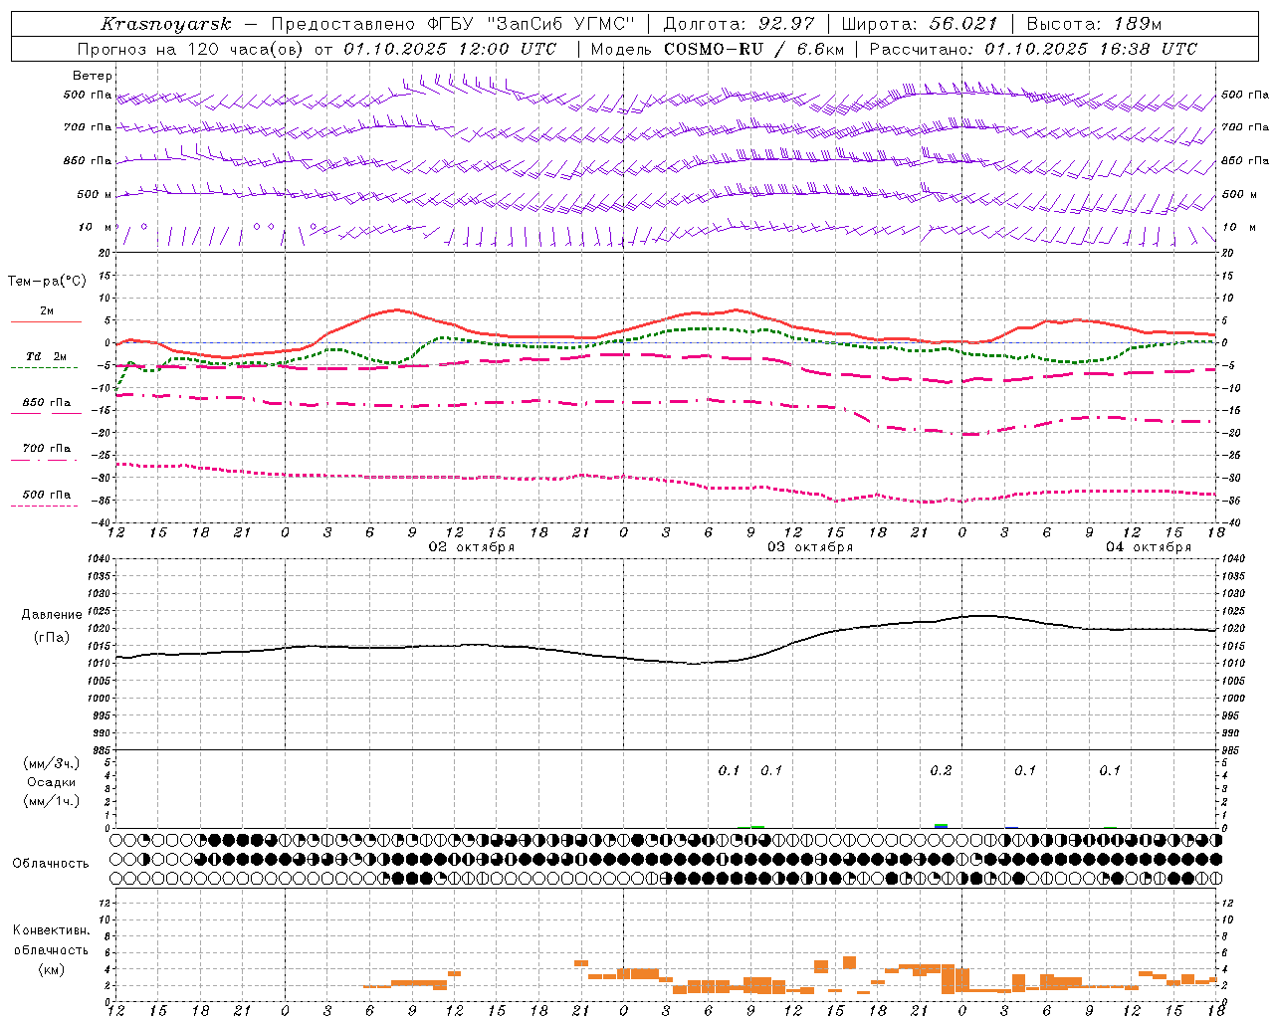Click the '(мм/1ч.)' unit label

coord(52,801)
